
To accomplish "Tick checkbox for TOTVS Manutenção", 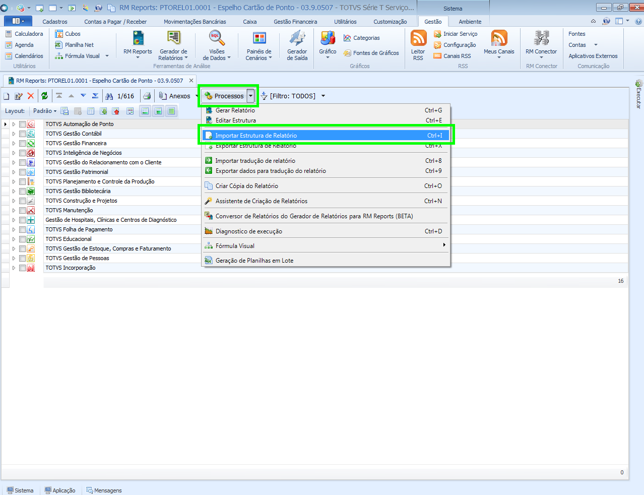I will coord(22,210).
